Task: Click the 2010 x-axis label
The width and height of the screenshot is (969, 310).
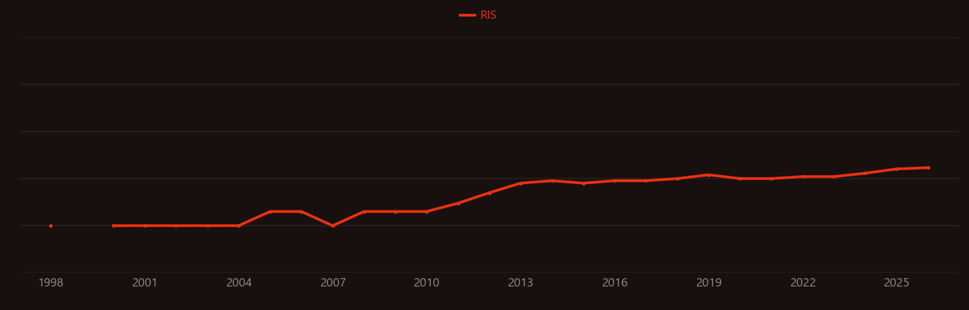Action: coord(426,283)
